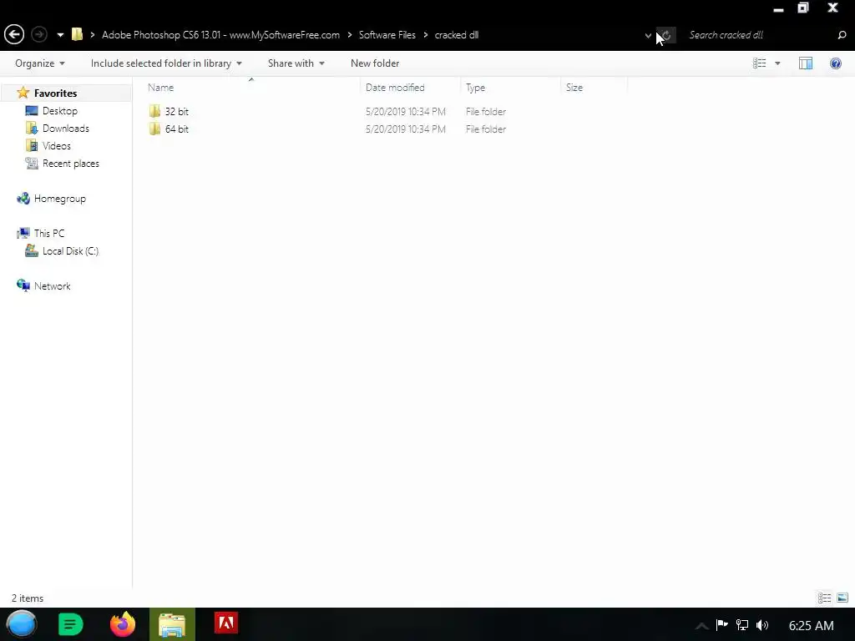Screen dimensions: 855x641
Task: Go back with the back arrow
Action: [x=14, y=34]
